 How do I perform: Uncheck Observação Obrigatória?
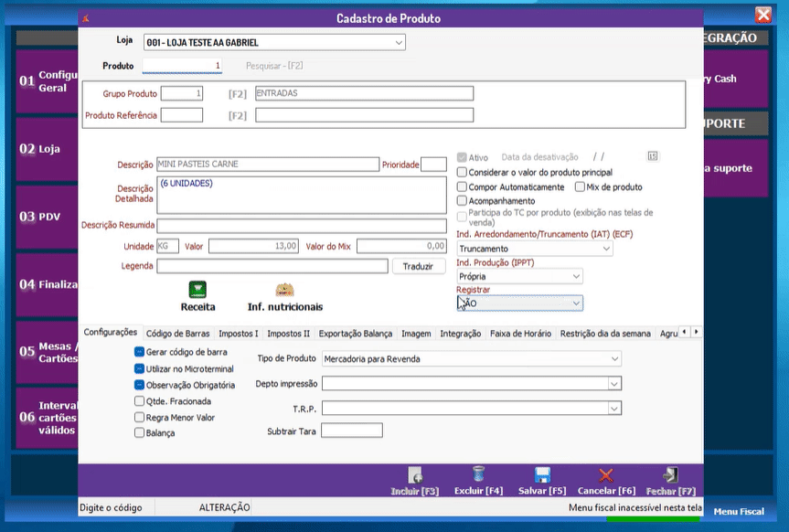point(139,385)
